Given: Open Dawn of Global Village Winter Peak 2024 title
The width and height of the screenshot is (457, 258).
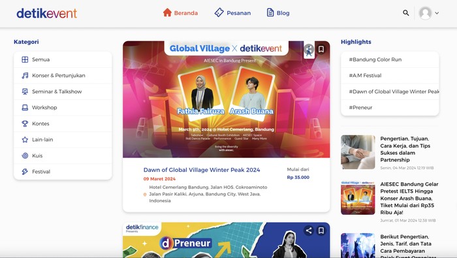Looking at the screenshot, I should pyautogui.click(x=202, y=170).
